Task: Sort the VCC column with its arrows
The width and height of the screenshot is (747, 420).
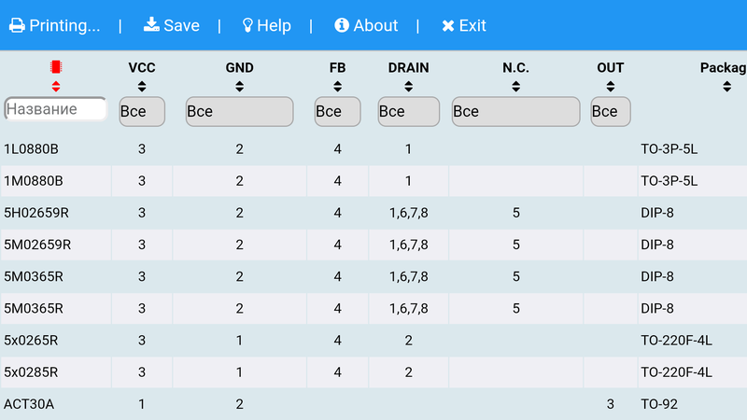Action: (x=142, y=87)
